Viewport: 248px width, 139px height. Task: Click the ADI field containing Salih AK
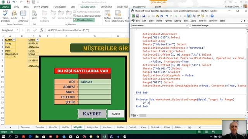tap(95, 81)
